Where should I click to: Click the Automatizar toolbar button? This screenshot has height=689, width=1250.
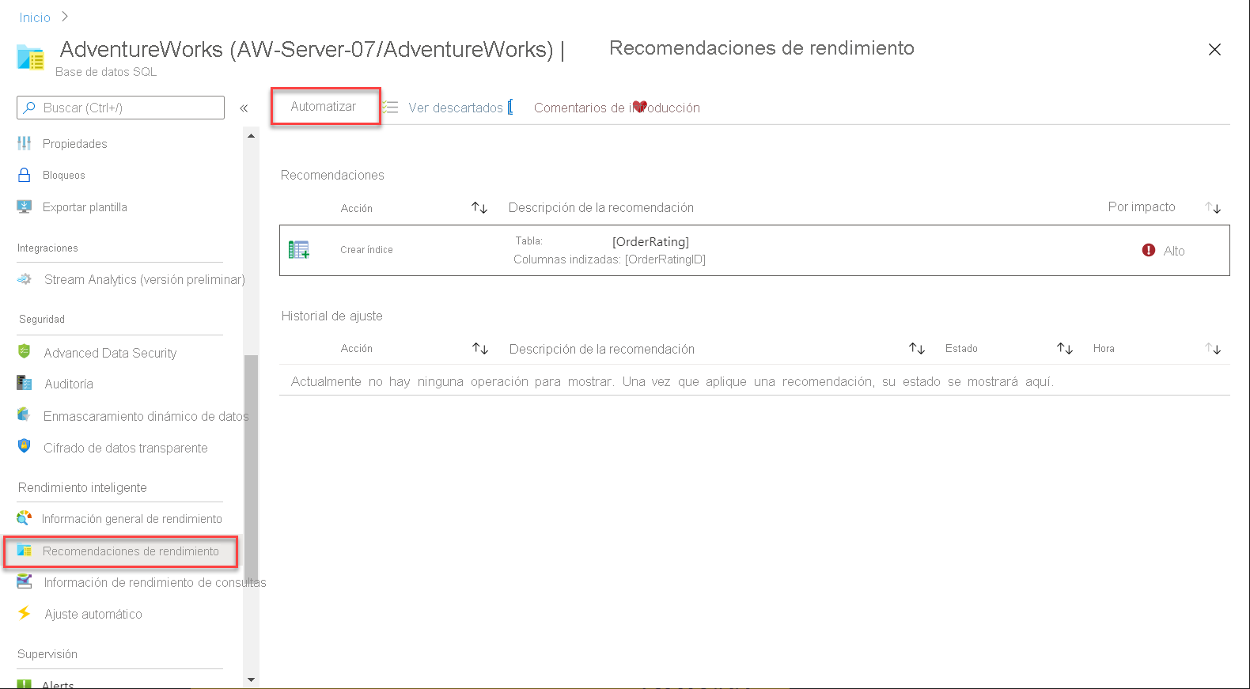coord(325,106)
